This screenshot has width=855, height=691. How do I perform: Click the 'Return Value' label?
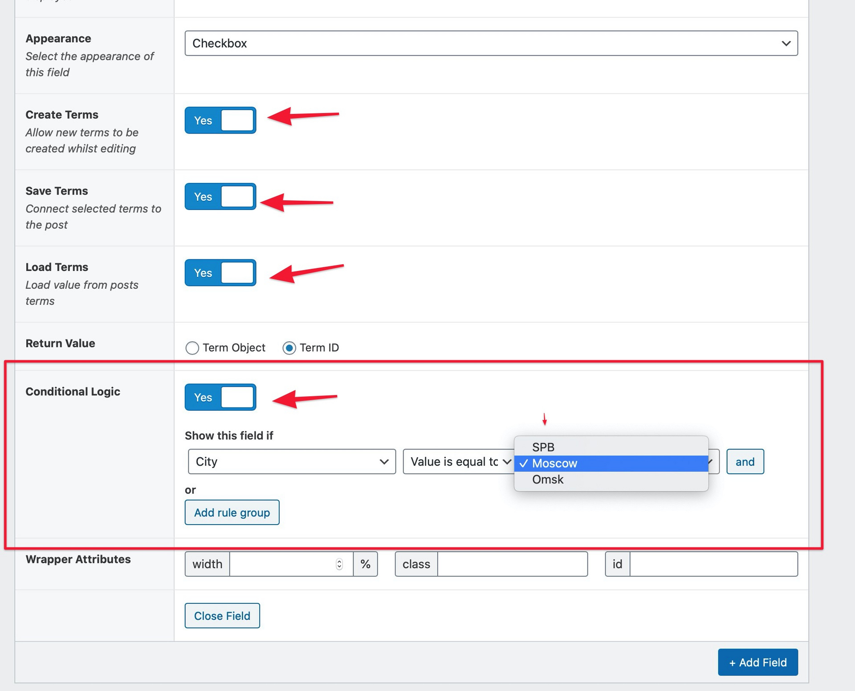(x=60, y=343)
